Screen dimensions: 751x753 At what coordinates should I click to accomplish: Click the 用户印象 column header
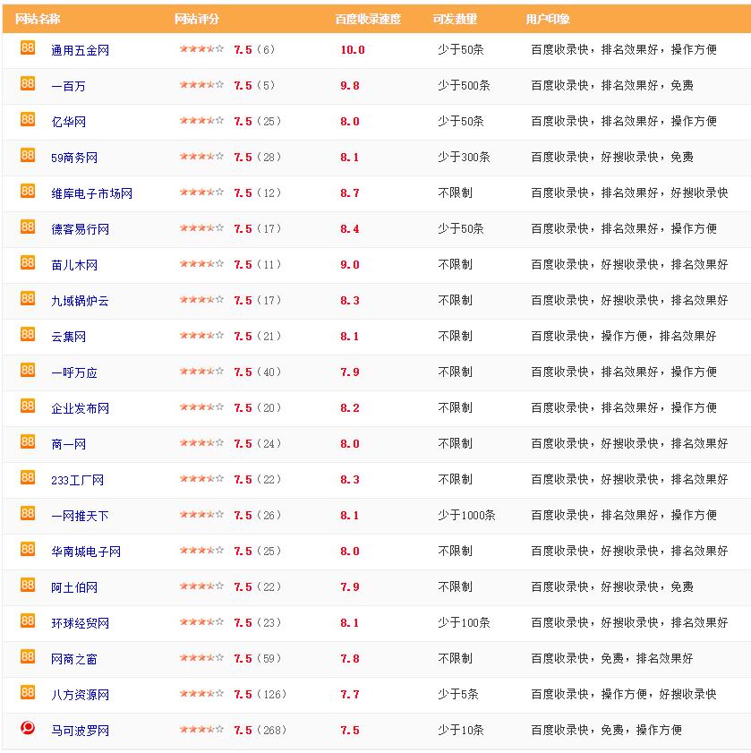coord(548,19)
